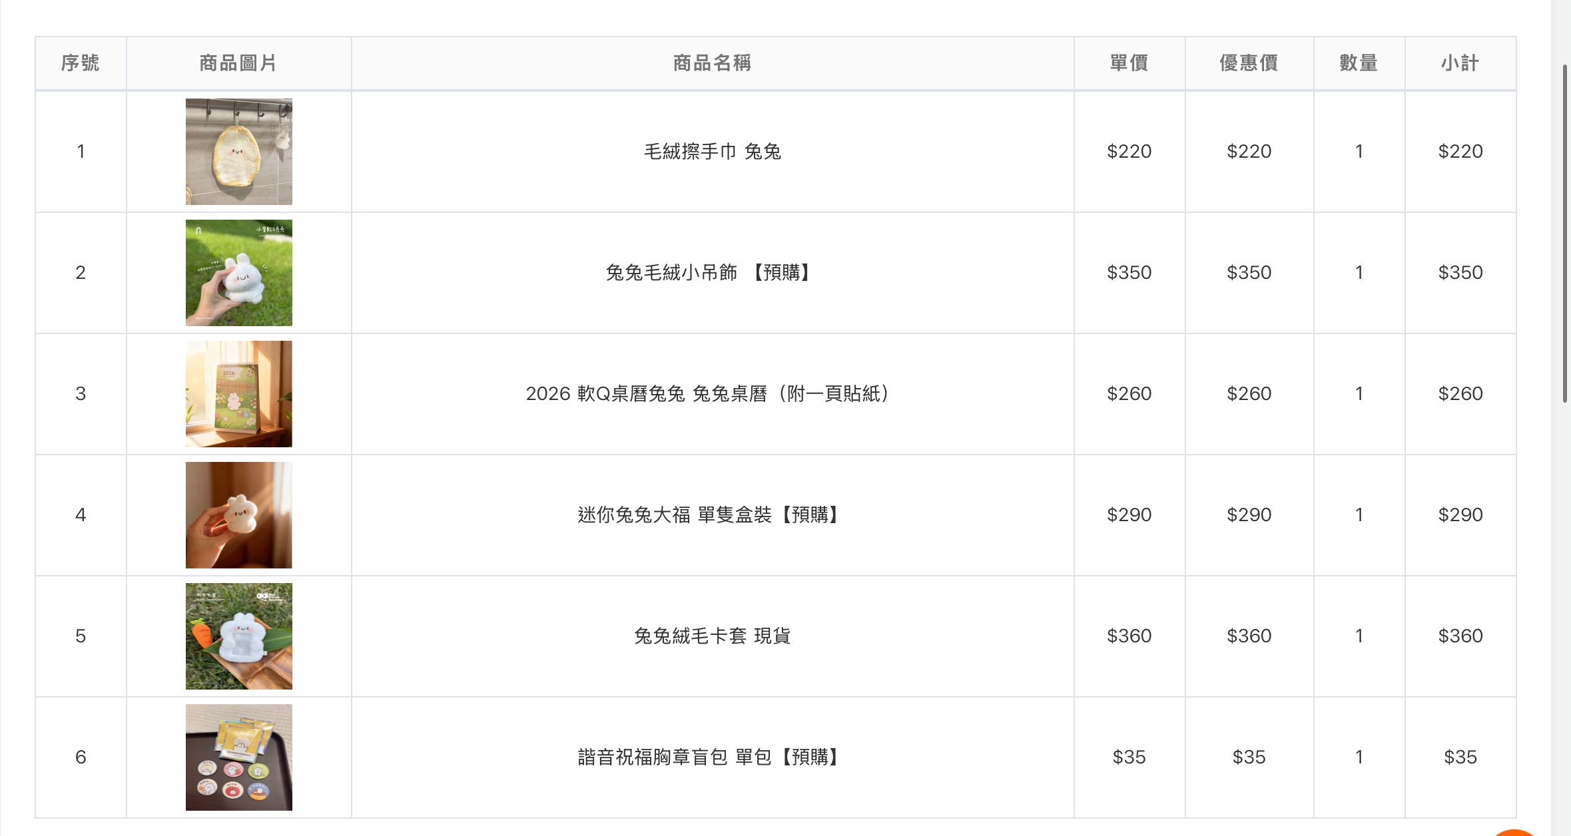The width and height of the screenshot is (1571, 836).
Task: Click the 小計 column header
Action: [x=1460, y=63]
